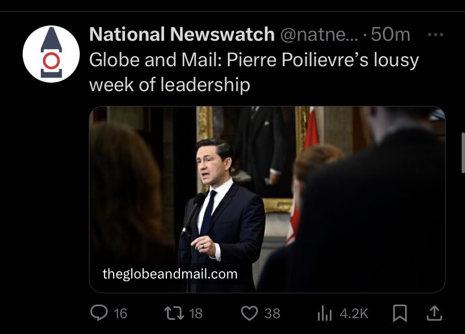Click the retweet count of 18
The width and height of the screenshot is (465, 334).
pyautogui.click(x=195, y=313)
